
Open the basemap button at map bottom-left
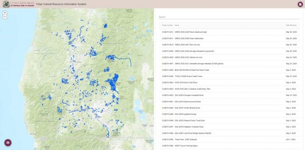[x=8, y=142]
